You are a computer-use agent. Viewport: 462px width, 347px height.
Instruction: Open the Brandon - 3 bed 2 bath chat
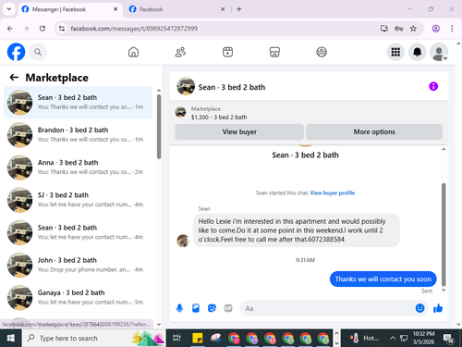[78, 135]
